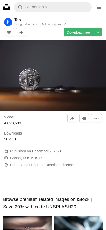Image resolution: width=106 pixels, height=230 pixels.
Task: Open the Unsplash home logo
Action: pos(6,7)
